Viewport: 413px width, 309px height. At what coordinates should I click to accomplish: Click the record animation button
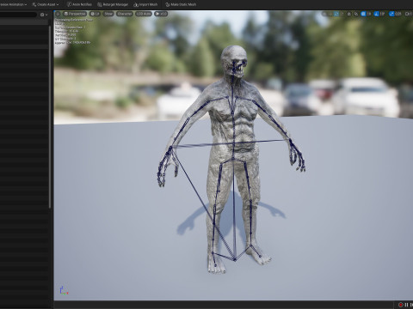tap(401, 305)
